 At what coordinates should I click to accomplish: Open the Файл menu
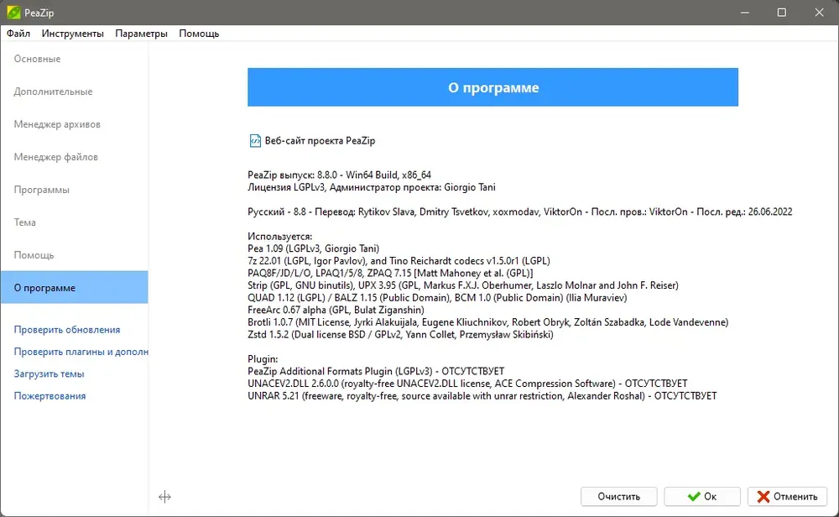18,34
